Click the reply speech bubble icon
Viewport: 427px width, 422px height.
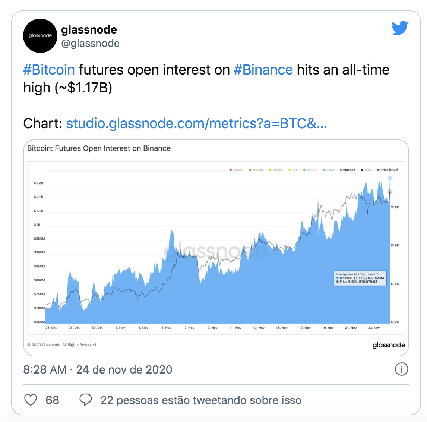(85, 400)
